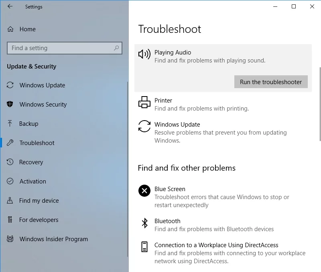Click the Playing Audio speaker icon
Viewport: 321px width, 272px height.
tap(144, 54)
